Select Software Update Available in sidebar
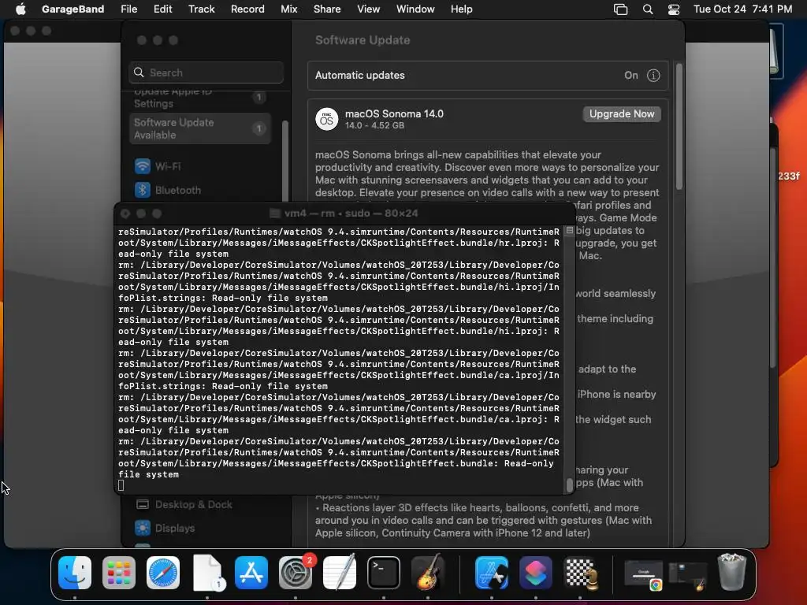The image size is (807, 605). coord(199,128)
